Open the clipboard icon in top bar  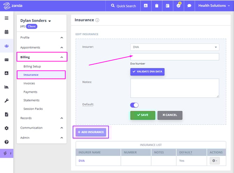coord(157,6)
